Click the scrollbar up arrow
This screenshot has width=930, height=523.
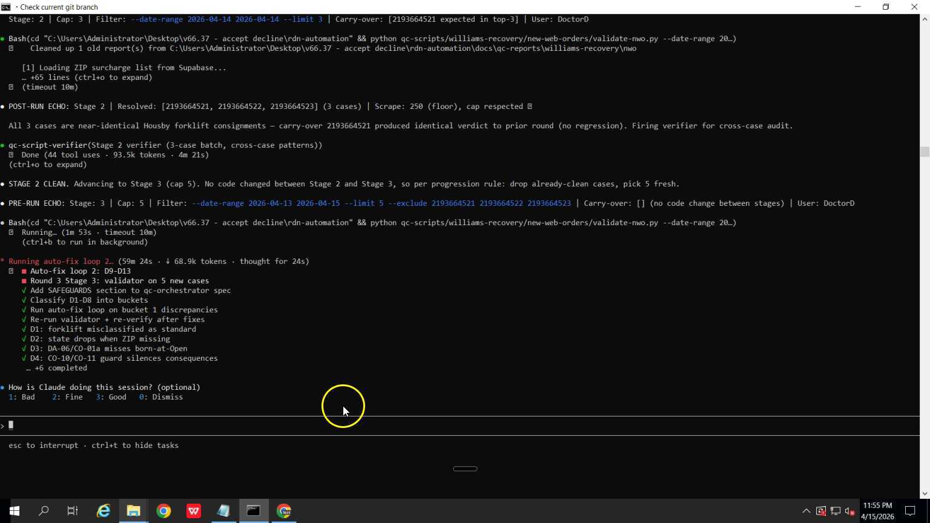[925, 19]
